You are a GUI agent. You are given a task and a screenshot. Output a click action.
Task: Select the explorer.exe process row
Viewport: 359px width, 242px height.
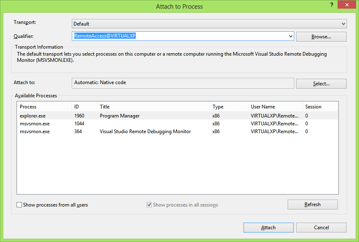click(33, 116)
